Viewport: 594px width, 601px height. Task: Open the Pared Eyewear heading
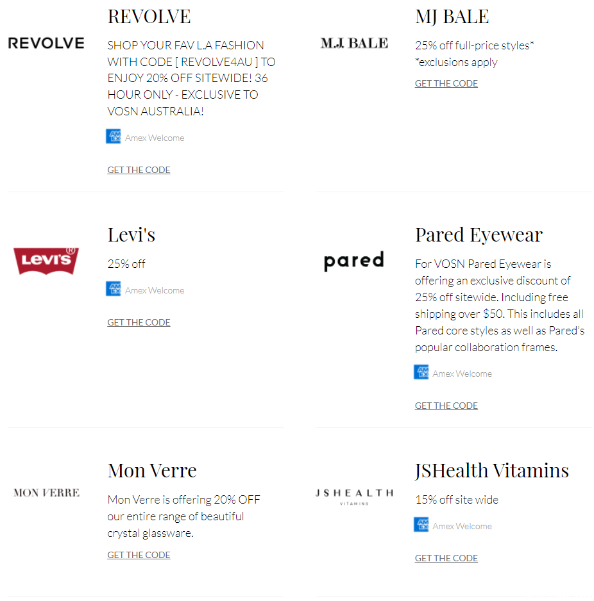click(479, 235)
